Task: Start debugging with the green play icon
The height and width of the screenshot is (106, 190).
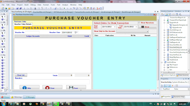Action: point(64,8)
